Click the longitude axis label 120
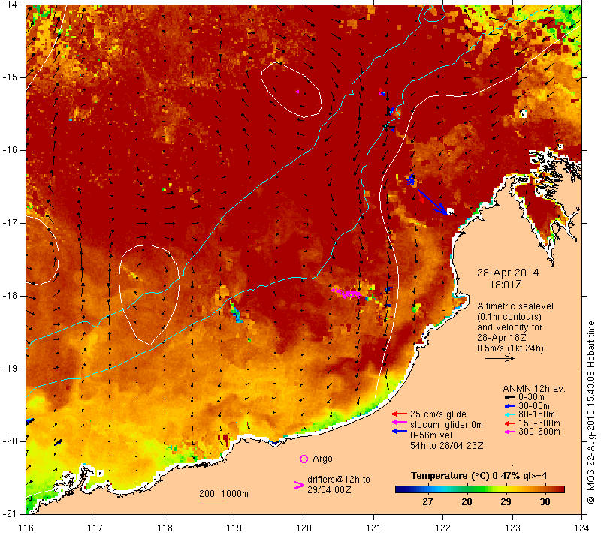 (x=304, y=528)
